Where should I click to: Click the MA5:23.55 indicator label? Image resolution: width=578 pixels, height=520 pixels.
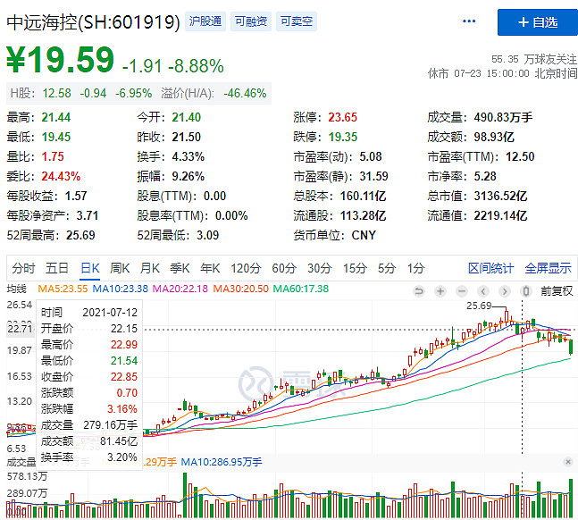[63, 289]
